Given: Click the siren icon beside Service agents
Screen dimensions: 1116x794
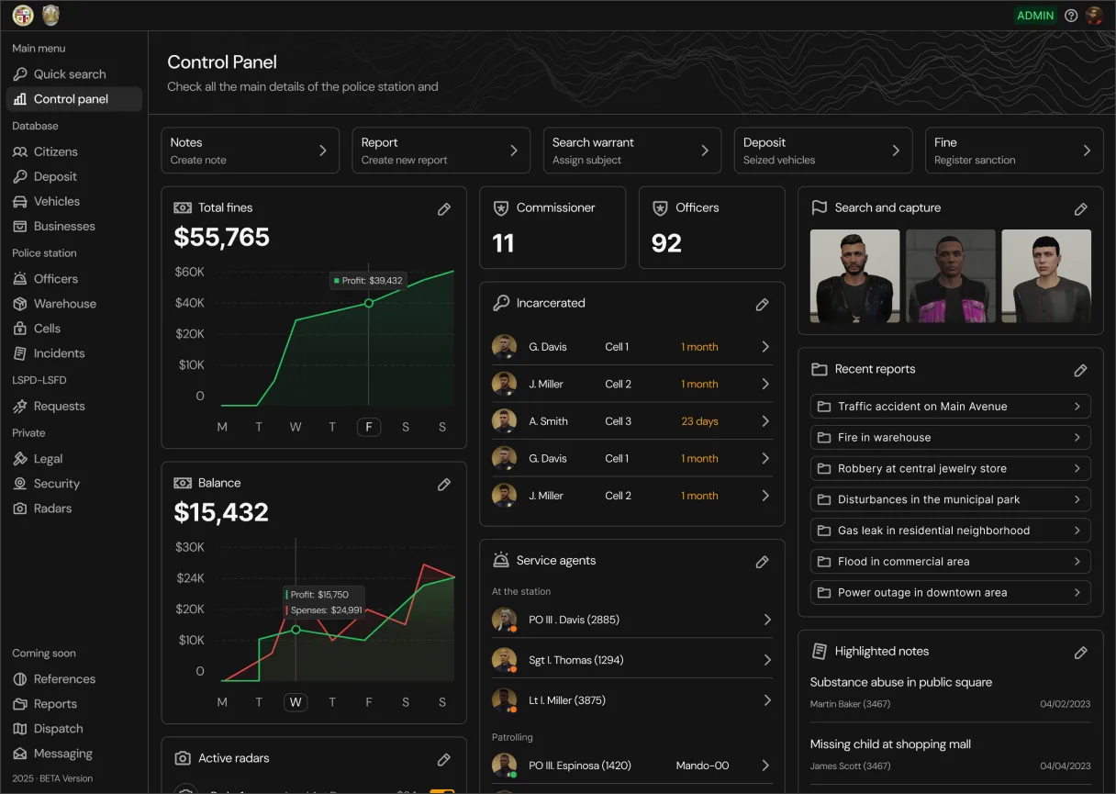Looking at the screenshot, I should (501, 560).
